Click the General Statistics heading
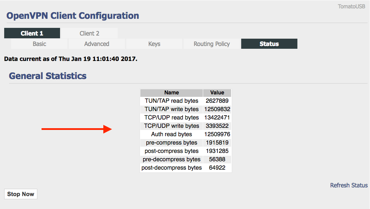The height and width of the screenshot is (209, 370). click(48, 76)
